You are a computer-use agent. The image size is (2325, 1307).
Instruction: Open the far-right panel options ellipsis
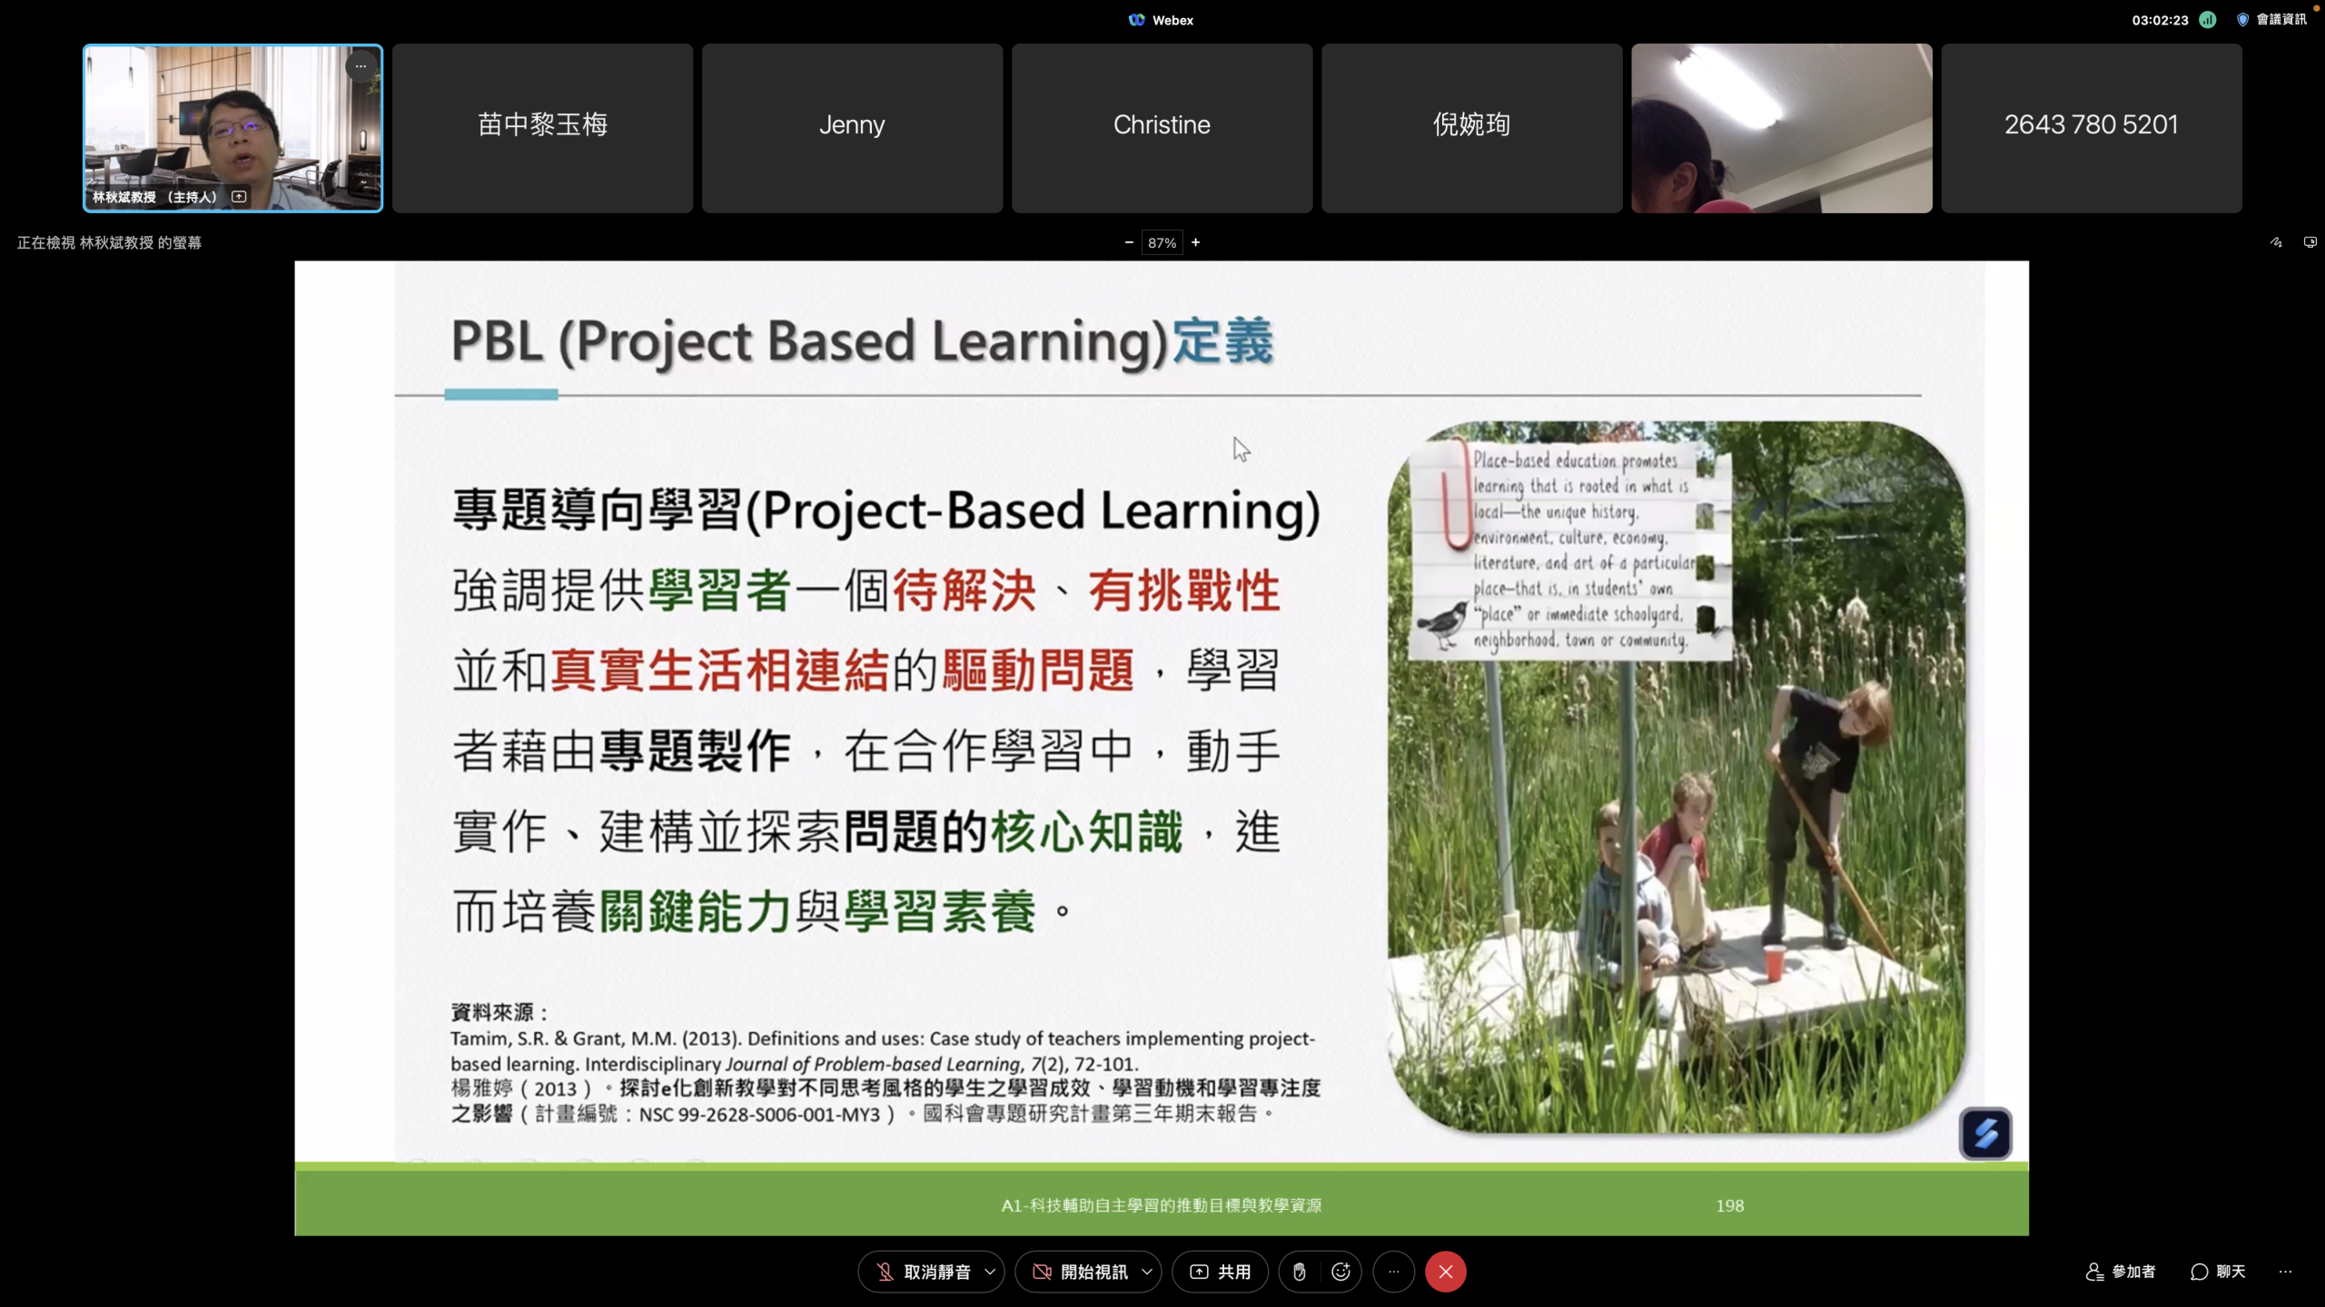click(x=2285, y=1272)
